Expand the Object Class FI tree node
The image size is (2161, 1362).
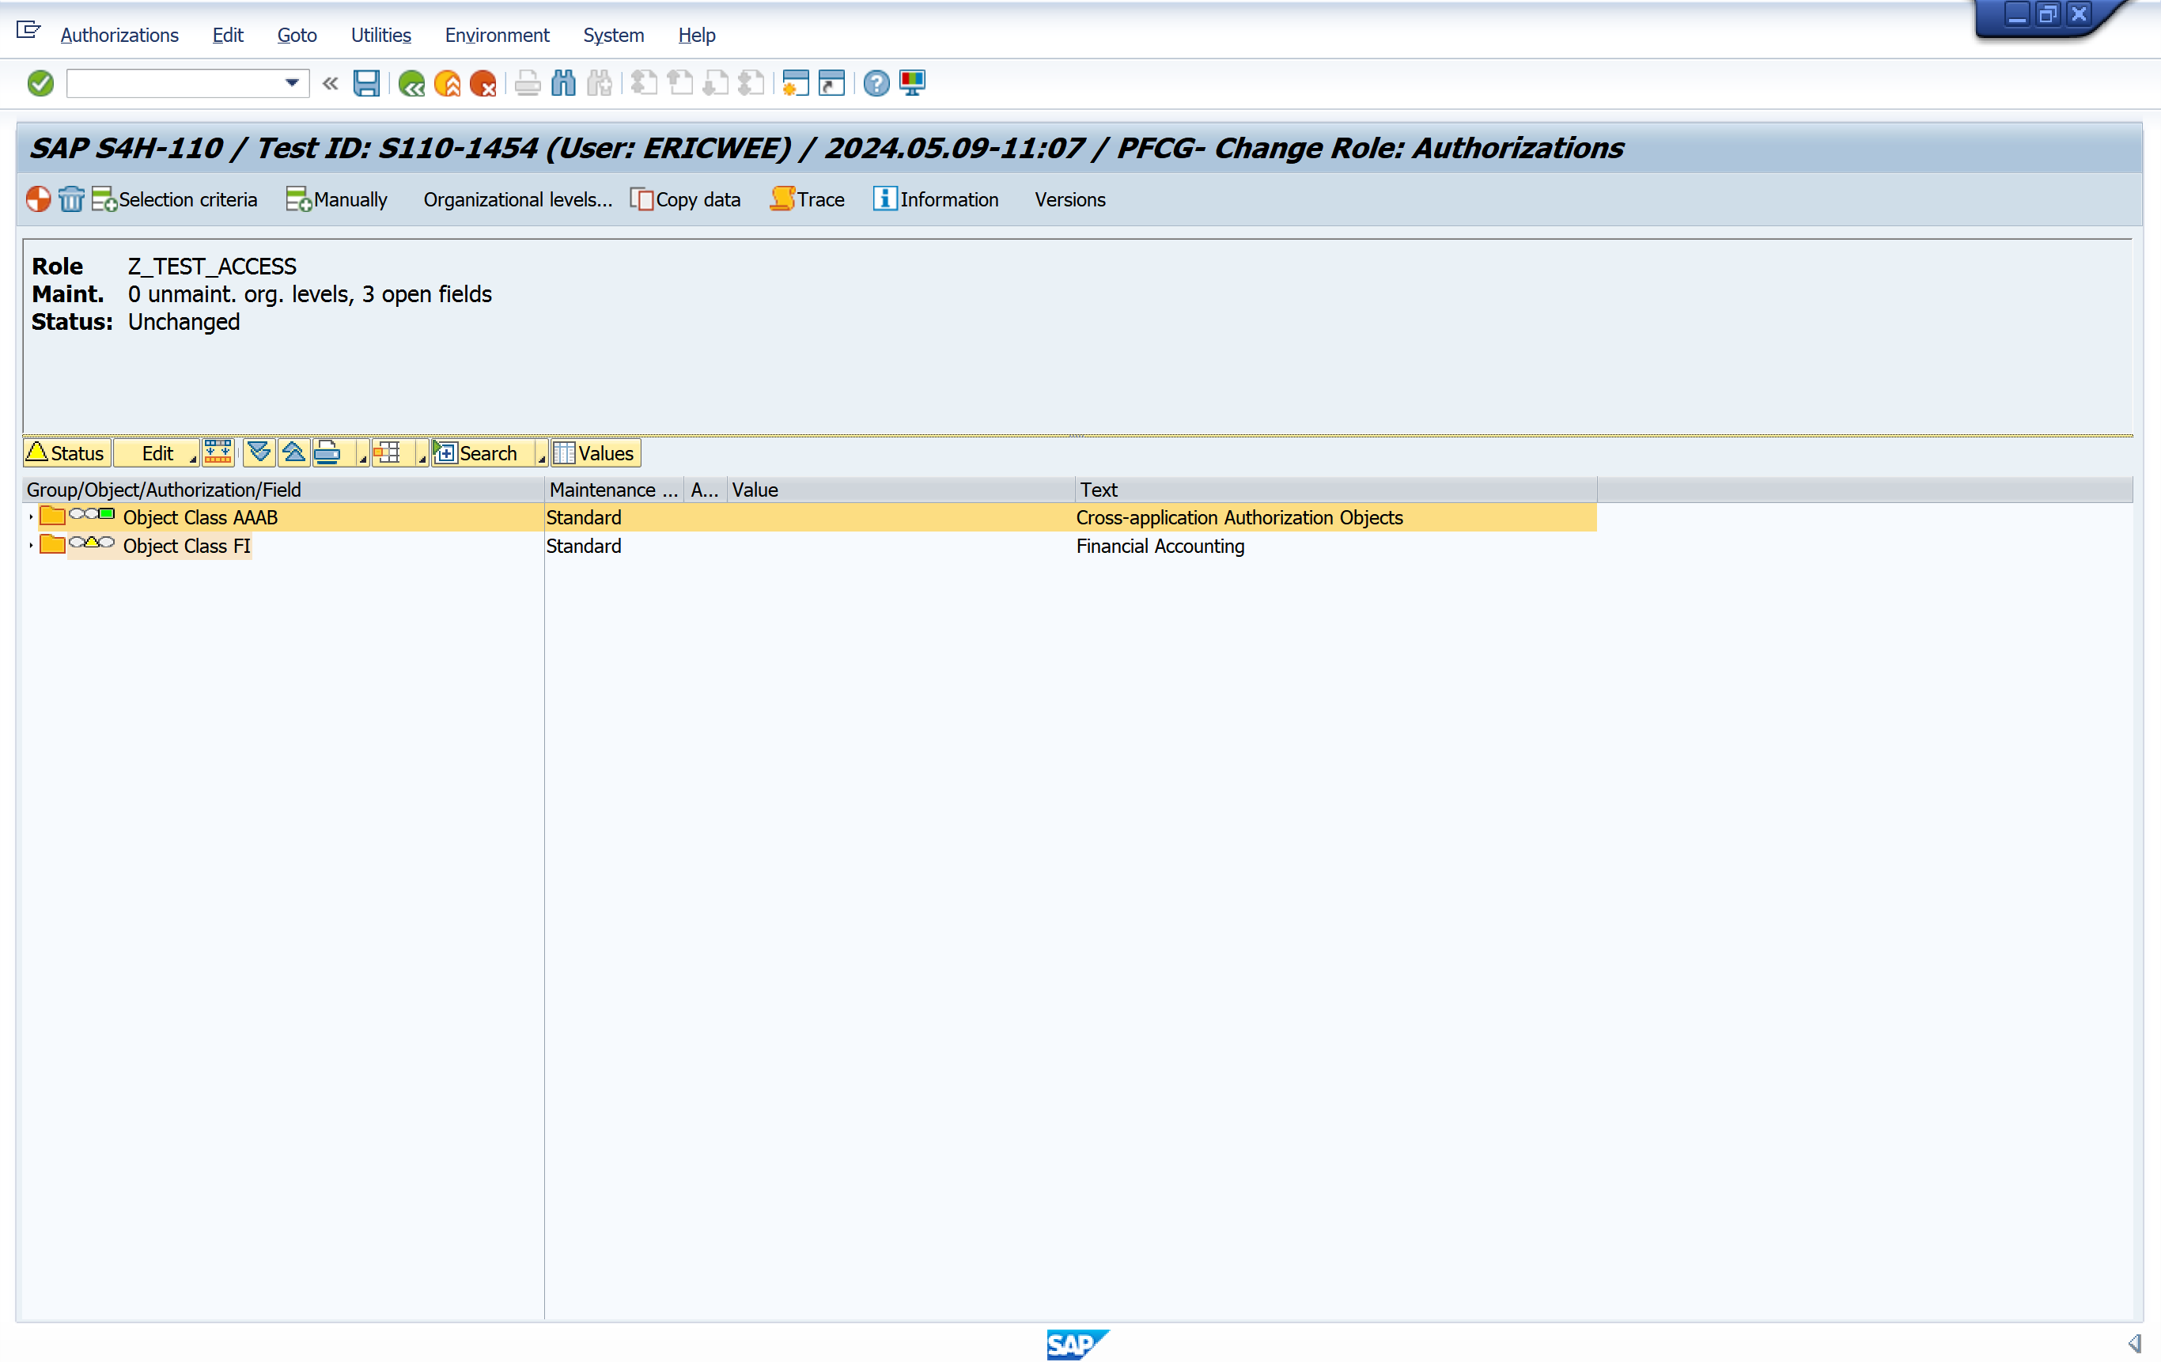pos(32,546)
